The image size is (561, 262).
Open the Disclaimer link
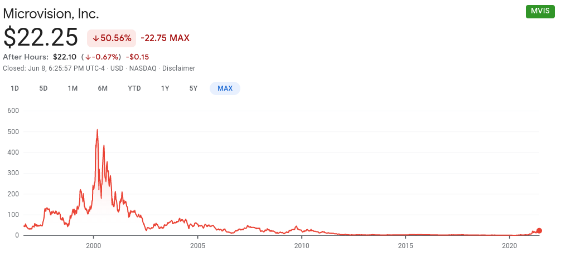(178, 68)
